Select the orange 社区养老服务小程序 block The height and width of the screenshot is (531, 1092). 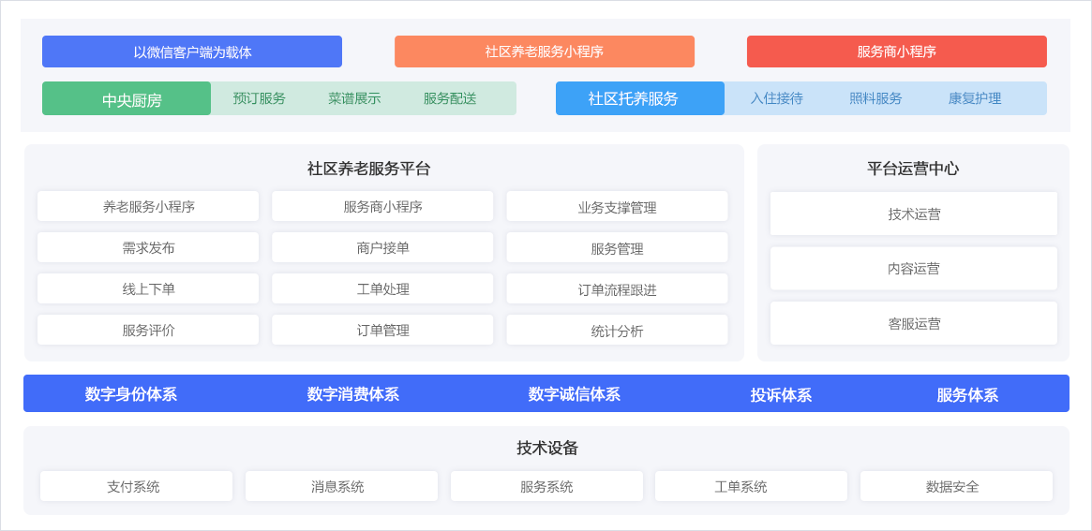(x=544, y=52)
